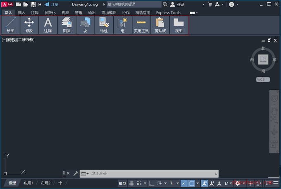Screen dimensions: 281x189
Task: Open the 块 block panel
Action: click(x=85, y=25)
